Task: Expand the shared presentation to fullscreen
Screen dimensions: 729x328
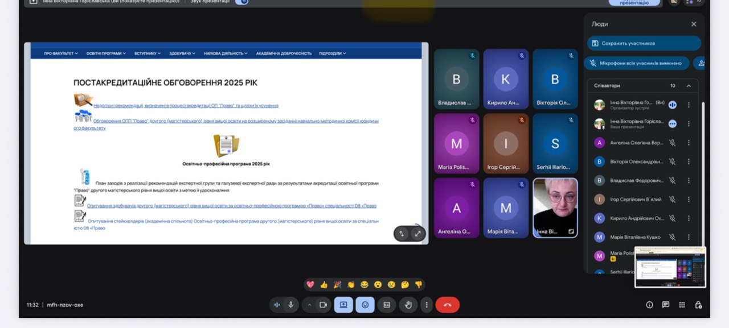Action: click(x=417, y=234)
